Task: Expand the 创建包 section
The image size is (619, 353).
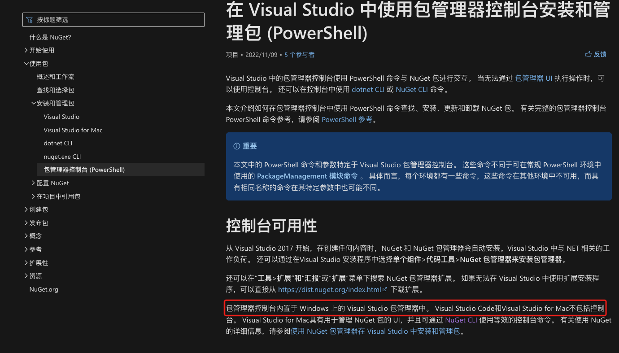Action: pos(36,209)
